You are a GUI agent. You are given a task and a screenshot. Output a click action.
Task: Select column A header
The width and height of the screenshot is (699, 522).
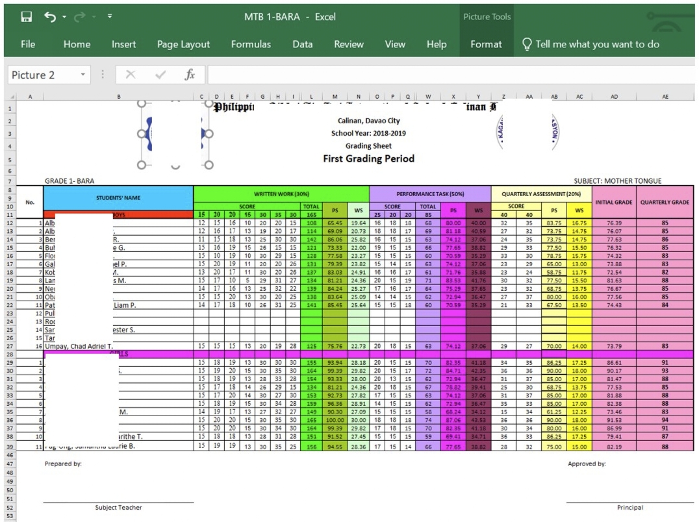coord(30,96)
